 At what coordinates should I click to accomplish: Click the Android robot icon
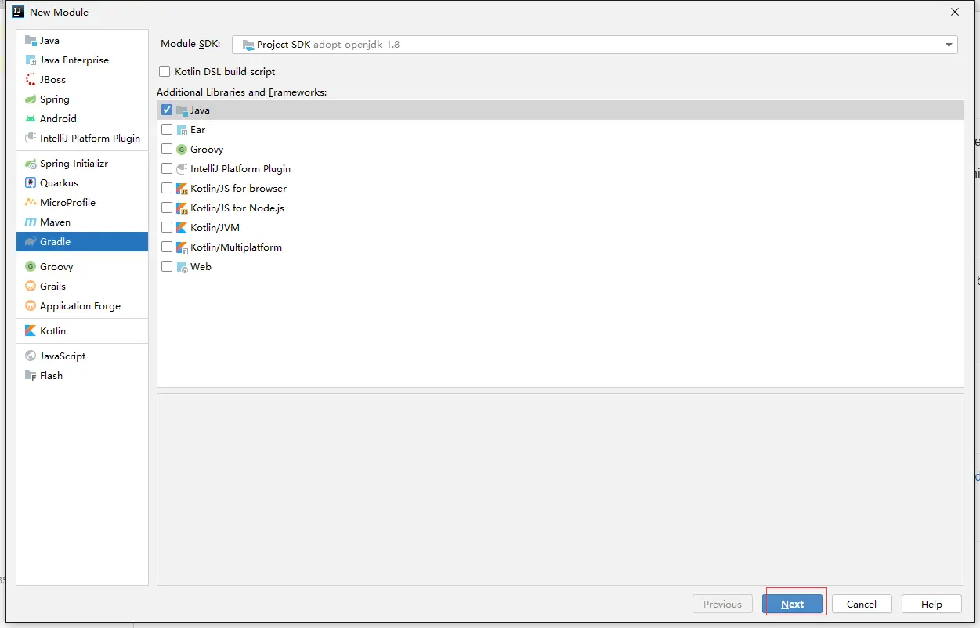[x=31, y=119]
